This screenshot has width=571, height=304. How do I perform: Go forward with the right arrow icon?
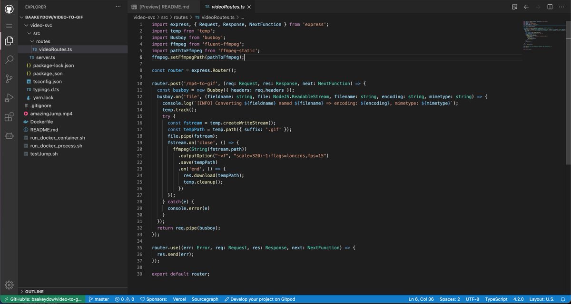(538, 7)
